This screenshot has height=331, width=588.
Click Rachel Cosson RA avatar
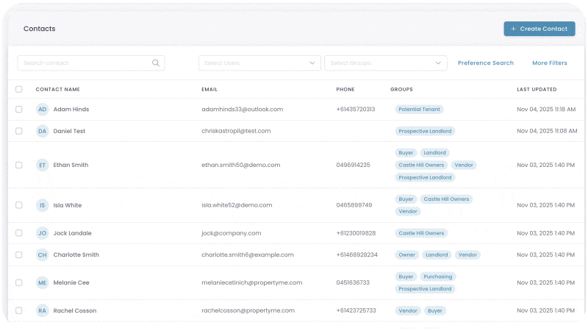[43, 310]
